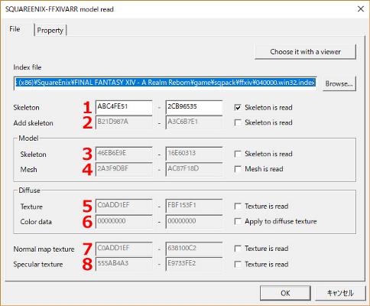The image size is (370, 306).
Task: Enable Skeleton is read for Add skeleton
Action: click(x=238, y=122)
